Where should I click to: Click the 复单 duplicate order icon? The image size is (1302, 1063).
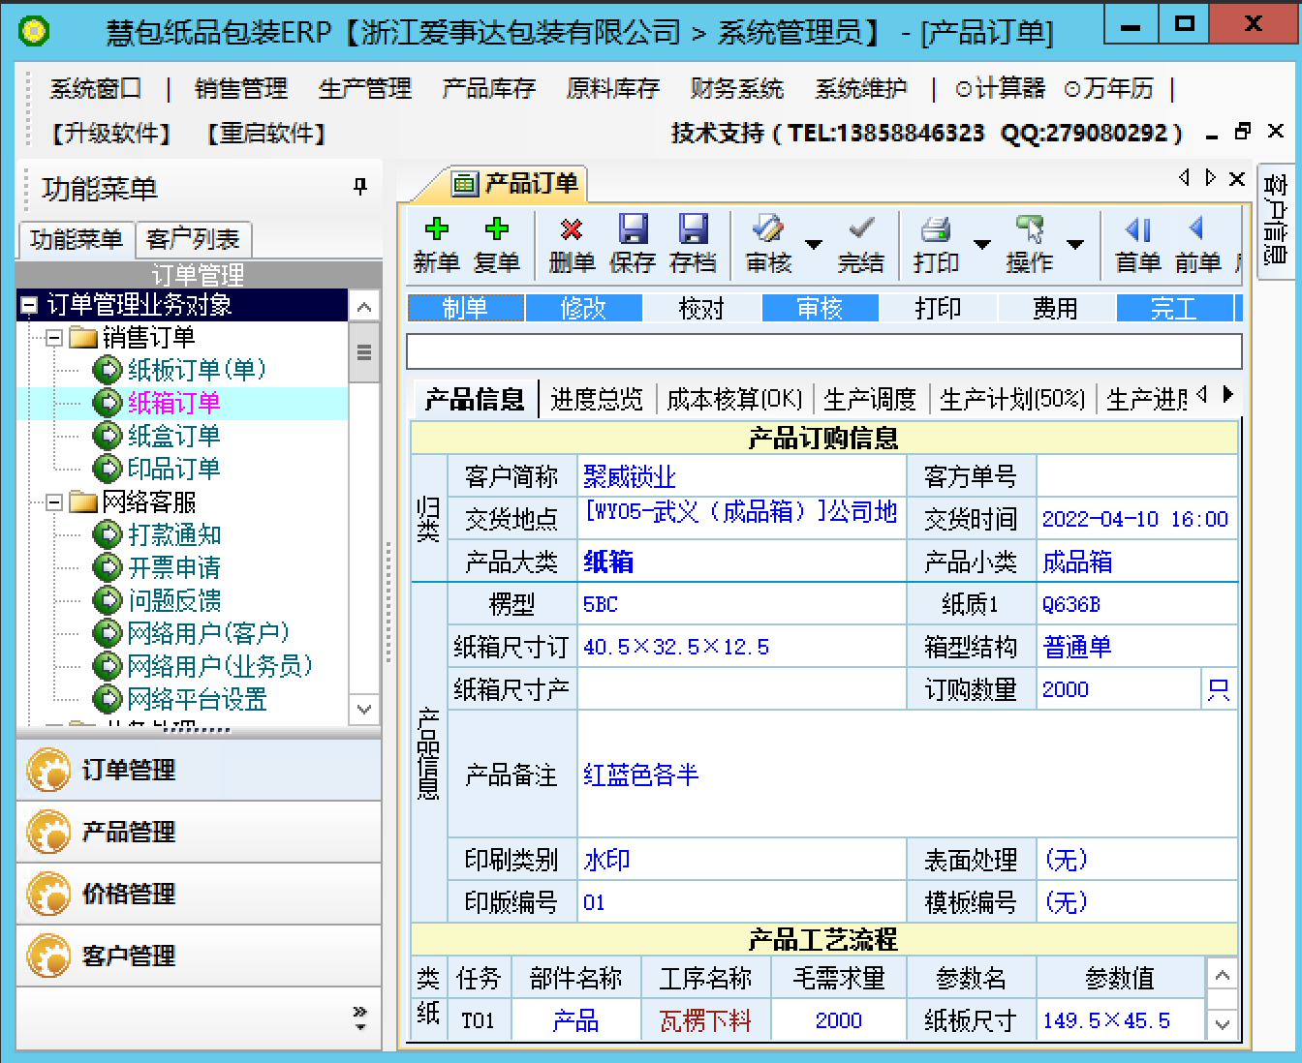click(x=497, y=229)
